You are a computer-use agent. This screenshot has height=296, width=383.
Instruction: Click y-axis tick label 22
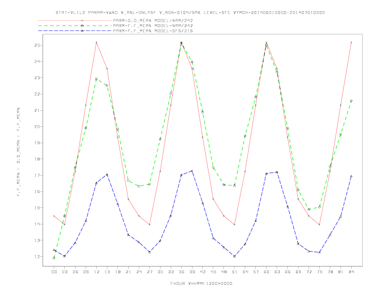pos(37,94)
